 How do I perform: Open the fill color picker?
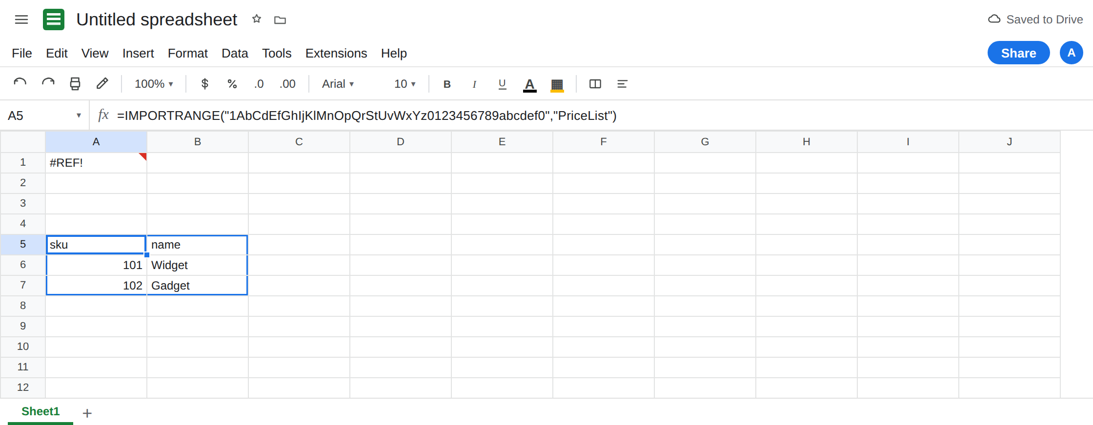pos(557,84)
